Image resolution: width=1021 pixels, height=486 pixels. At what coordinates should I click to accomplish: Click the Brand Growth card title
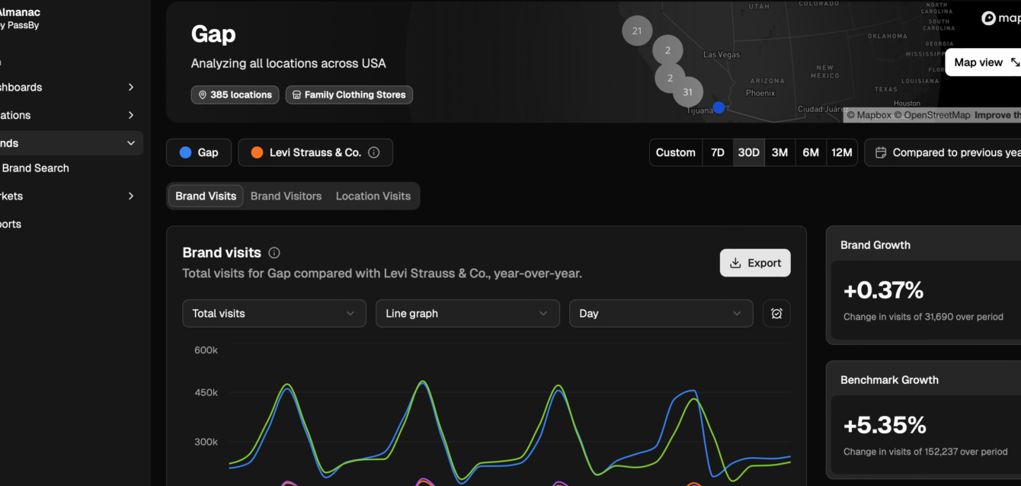point(875,245)
